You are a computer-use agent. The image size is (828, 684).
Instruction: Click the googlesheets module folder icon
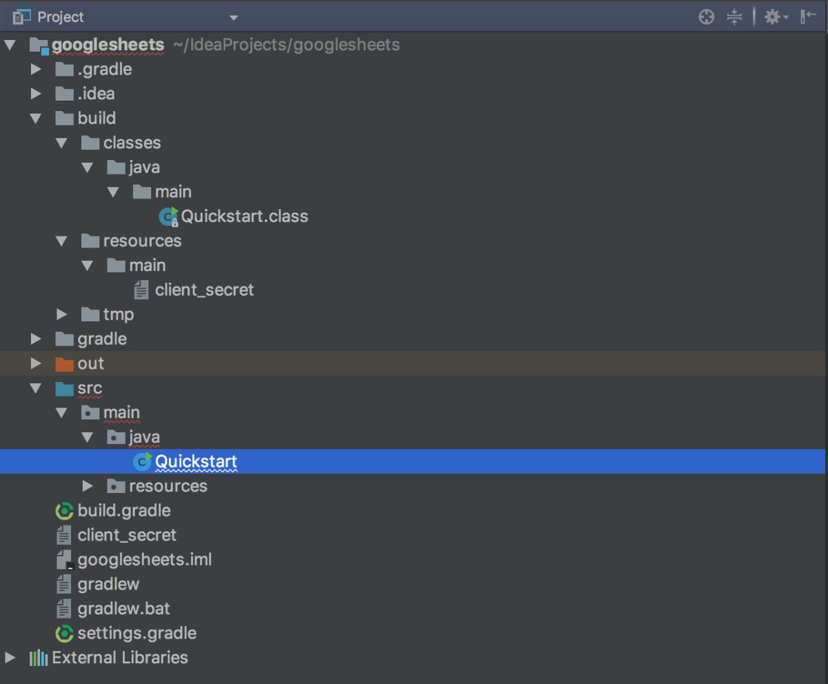tap(40, 46)
